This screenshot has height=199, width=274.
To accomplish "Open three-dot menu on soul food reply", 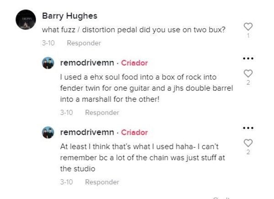I will coord(248,58).
